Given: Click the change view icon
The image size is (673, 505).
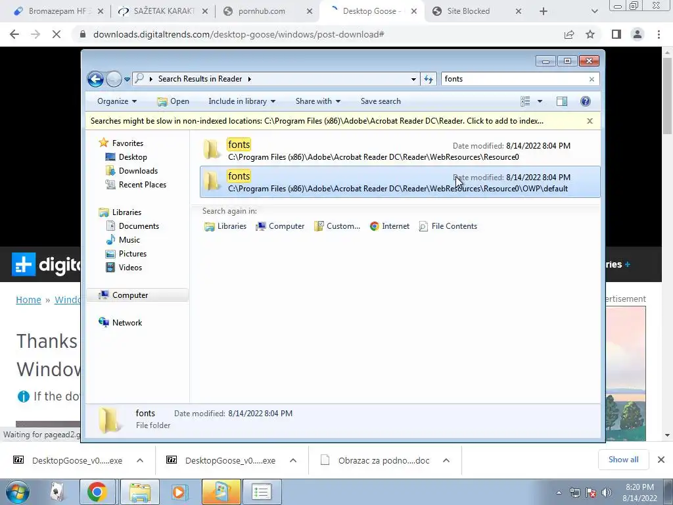Looking at the screenshot, I should pyautogui.click(x=525, y=101).
